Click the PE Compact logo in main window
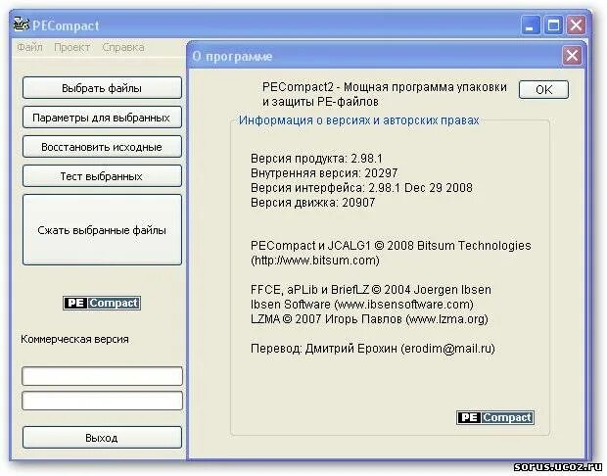The width and height of the screenshot is (607, 476). (102, 303)
